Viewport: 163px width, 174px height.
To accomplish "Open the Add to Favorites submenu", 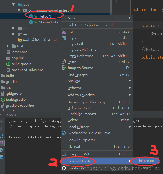I will (97, 95).
